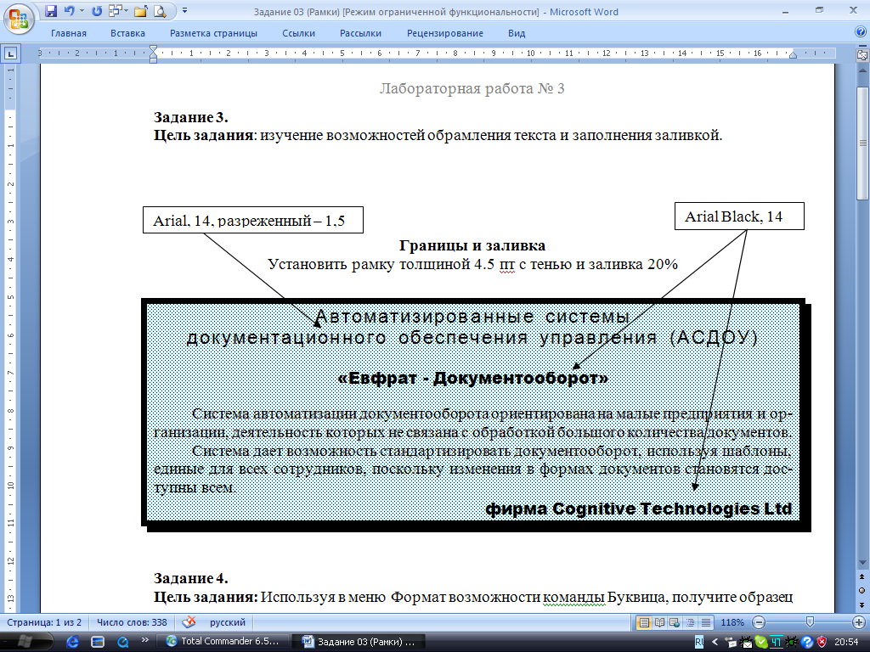
Task: Launch Internet Explorer from quick launch
Action: [x=72, y=642]
